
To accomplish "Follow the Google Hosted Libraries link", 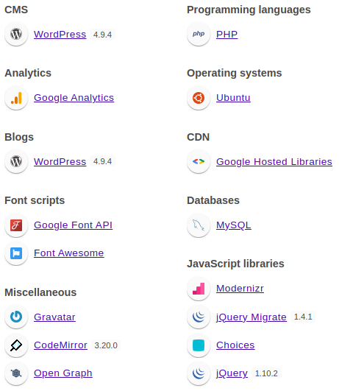I will coord(274,161).
